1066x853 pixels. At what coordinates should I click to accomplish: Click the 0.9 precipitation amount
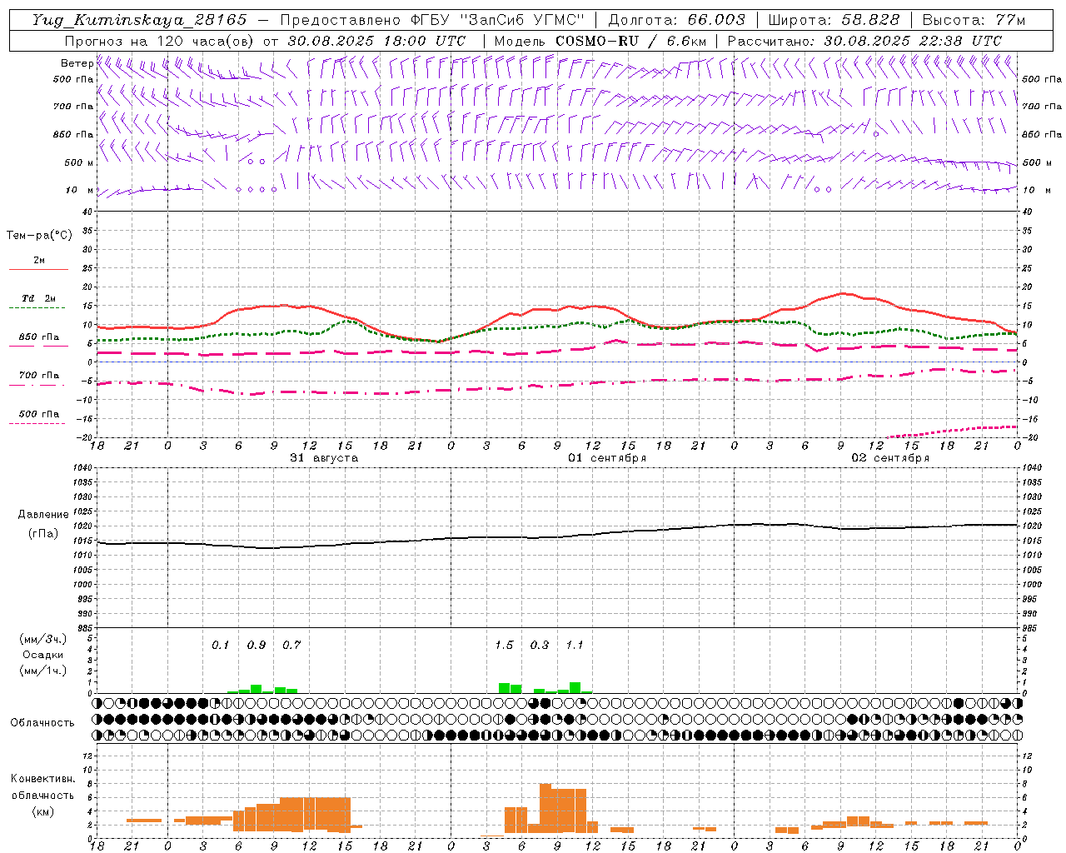[x=256, y=645]
